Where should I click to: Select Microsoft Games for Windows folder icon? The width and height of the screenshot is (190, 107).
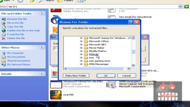86,38
